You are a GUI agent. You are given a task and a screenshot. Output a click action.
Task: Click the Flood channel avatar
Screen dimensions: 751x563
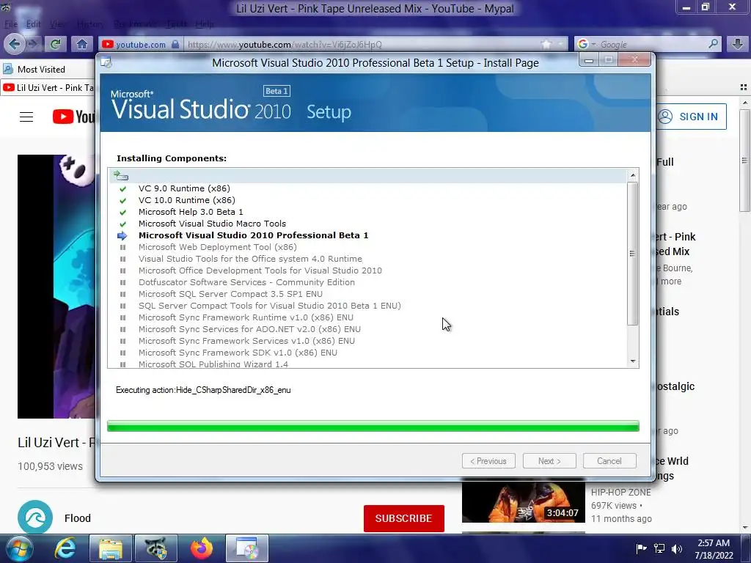(x=35, y=518)
